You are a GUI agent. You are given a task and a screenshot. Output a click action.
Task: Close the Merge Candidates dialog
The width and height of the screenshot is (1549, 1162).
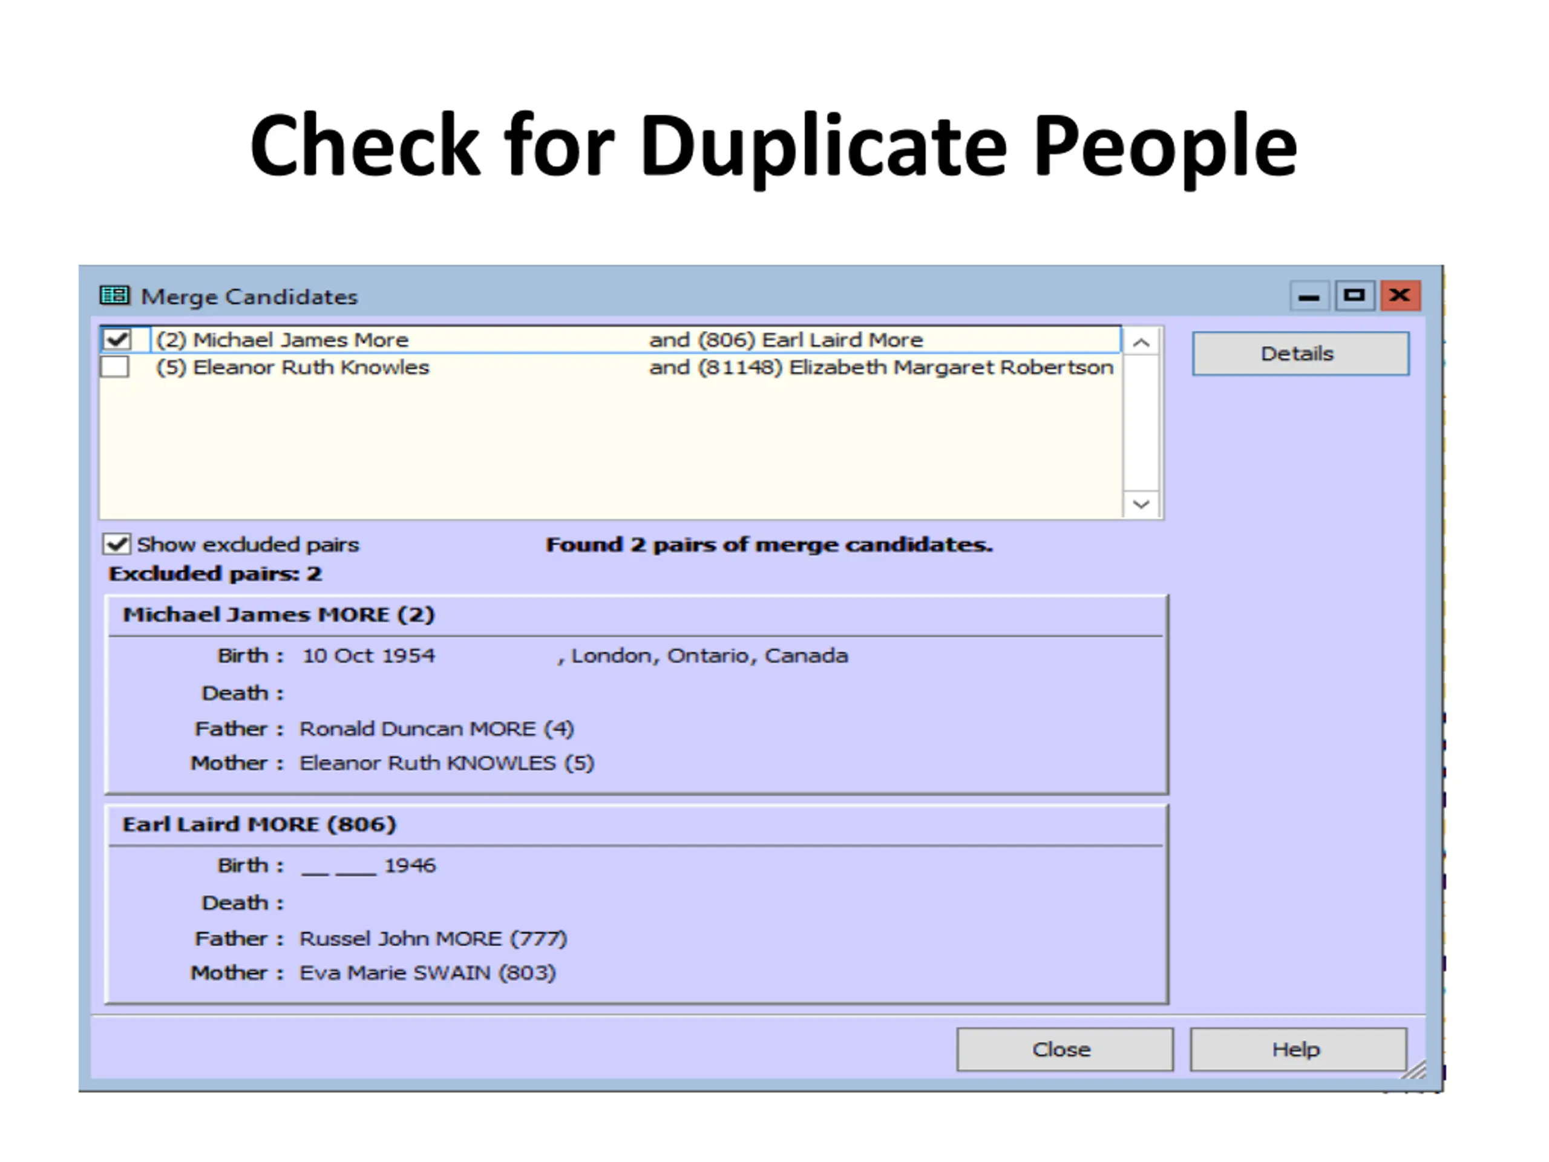tap(1064, 1049)
